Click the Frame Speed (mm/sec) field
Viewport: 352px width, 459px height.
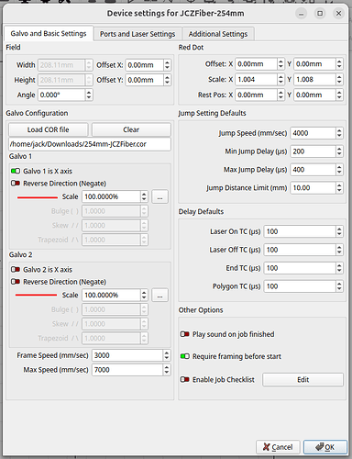click(x=127, y=355)
